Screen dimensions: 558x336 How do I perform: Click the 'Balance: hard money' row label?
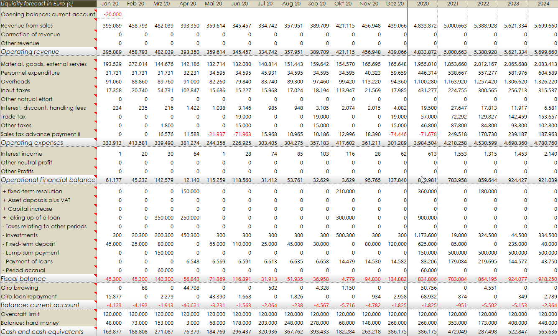(x=30, y=323)
